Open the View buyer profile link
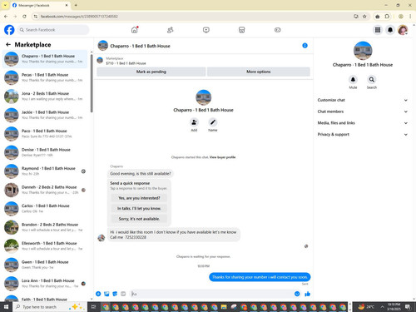Screen dimensions: 416x312 [222, 157]
